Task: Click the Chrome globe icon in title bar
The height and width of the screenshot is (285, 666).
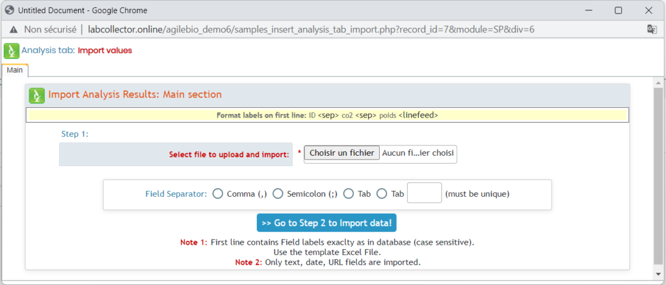Action: click(10, 10)
